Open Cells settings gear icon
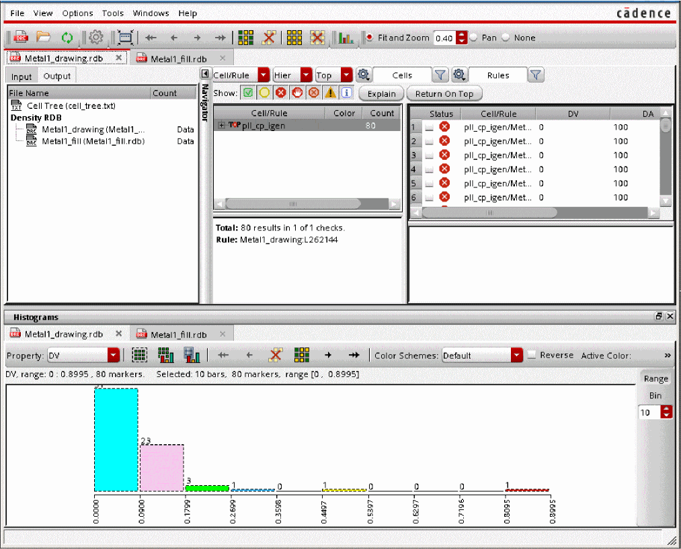The image size is (681, 549). tap(363, 75)
